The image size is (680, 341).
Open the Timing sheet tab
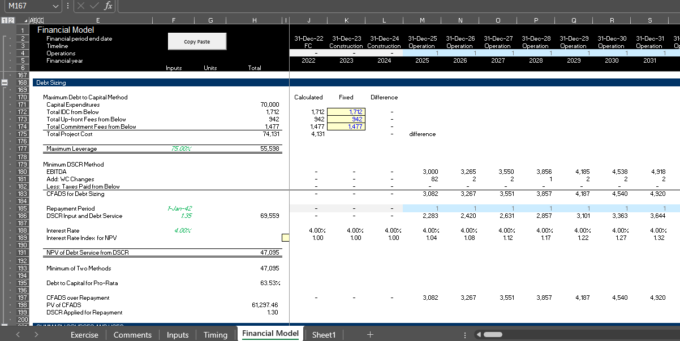[216, 335]
